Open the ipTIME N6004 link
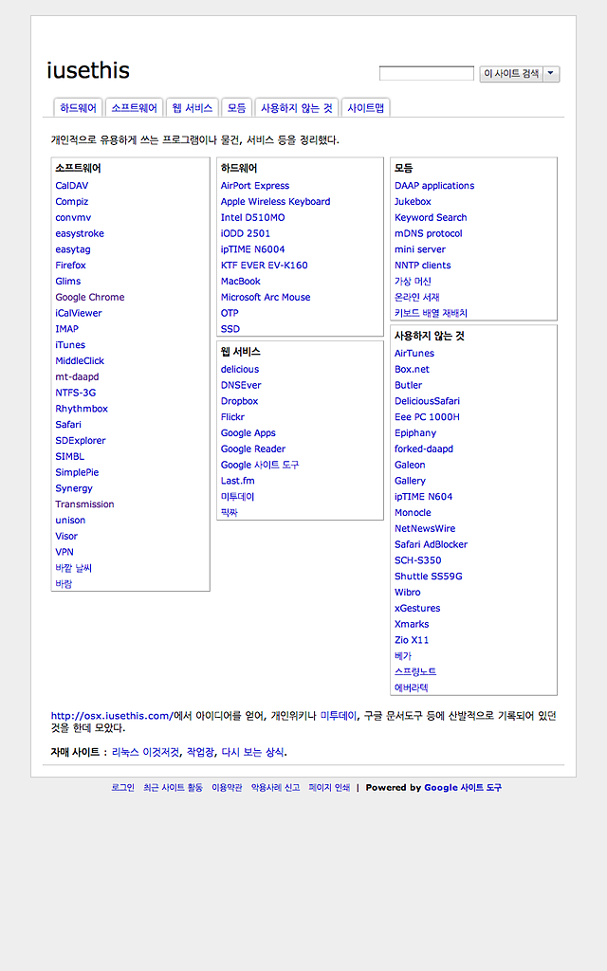 252,249
